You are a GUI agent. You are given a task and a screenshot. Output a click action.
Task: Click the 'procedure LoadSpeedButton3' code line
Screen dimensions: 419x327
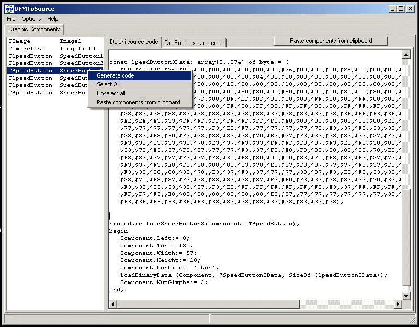pos(204,224)
